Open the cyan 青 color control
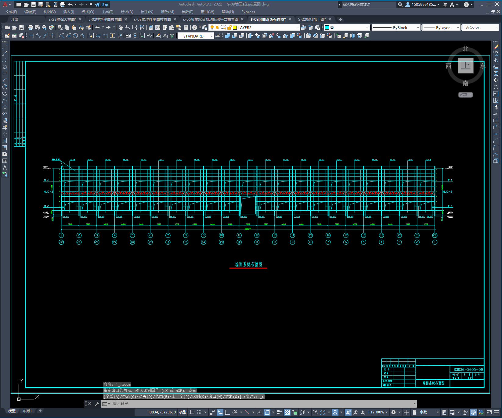Viewport: 502px width, 418px height. tap(347, 27)
